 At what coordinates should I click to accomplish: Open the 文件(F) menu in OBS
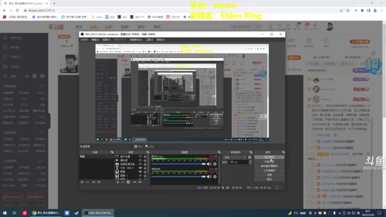tap(84, 40)
